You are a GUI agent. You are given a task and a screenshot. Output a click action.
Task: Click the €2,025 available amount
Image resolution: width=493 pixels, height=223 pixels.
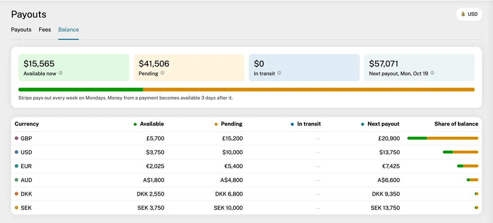point(155,166)
